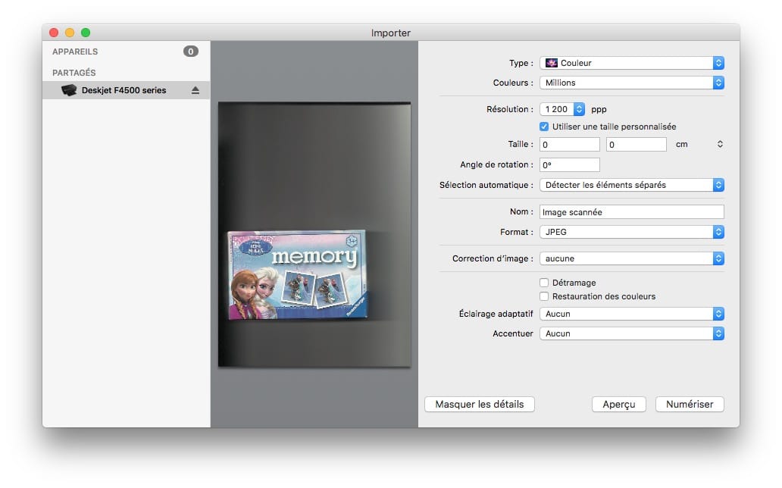Viewport: 782px width, 488px height.
Task: Click the Couleur flower icon in Type
Action: tap(551, 63)
